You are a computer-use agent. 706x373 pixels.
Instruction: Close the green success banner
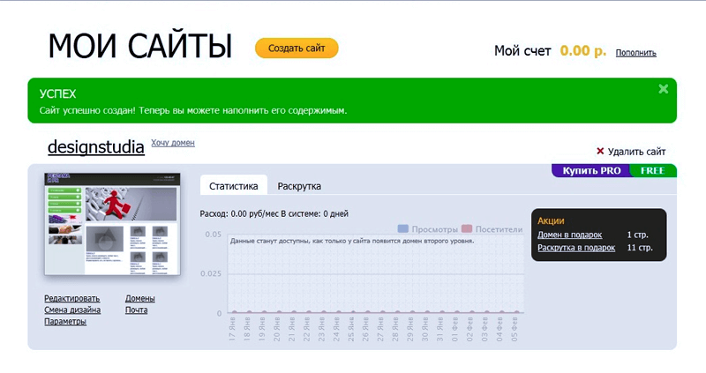pyautogui.click(x=663, y=89)
